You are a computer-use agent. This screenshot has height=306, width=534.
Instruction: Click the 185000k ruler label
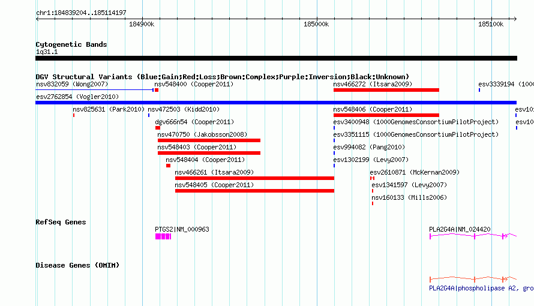316,24
